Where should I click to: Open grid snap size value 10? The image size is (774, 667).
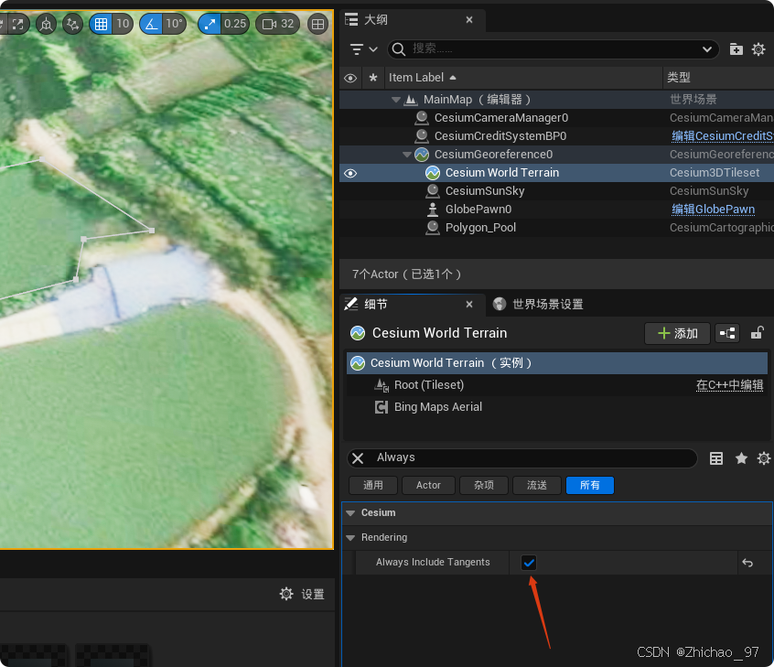(123, 24)
